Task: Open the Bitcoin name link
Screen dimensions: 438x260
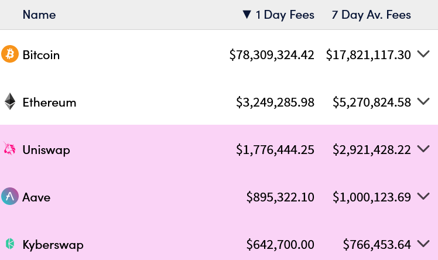Action: click(x=41, y=55)
